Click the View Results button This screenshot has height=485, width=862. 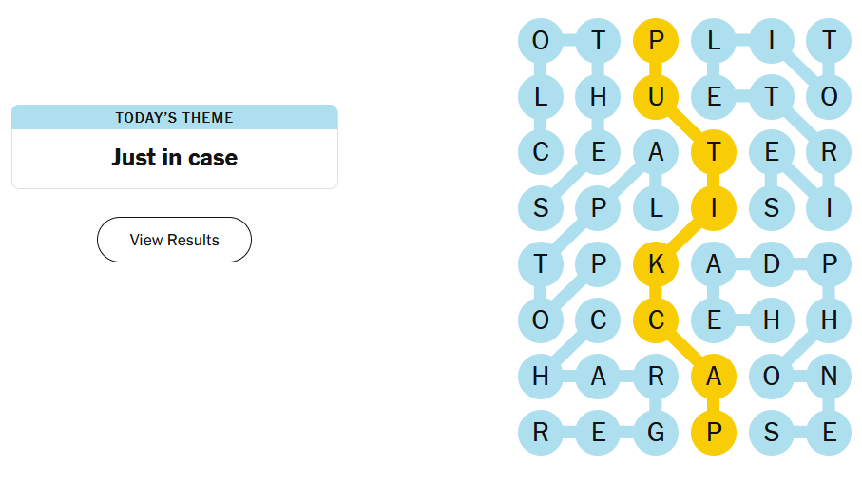(x=174, y=240)
